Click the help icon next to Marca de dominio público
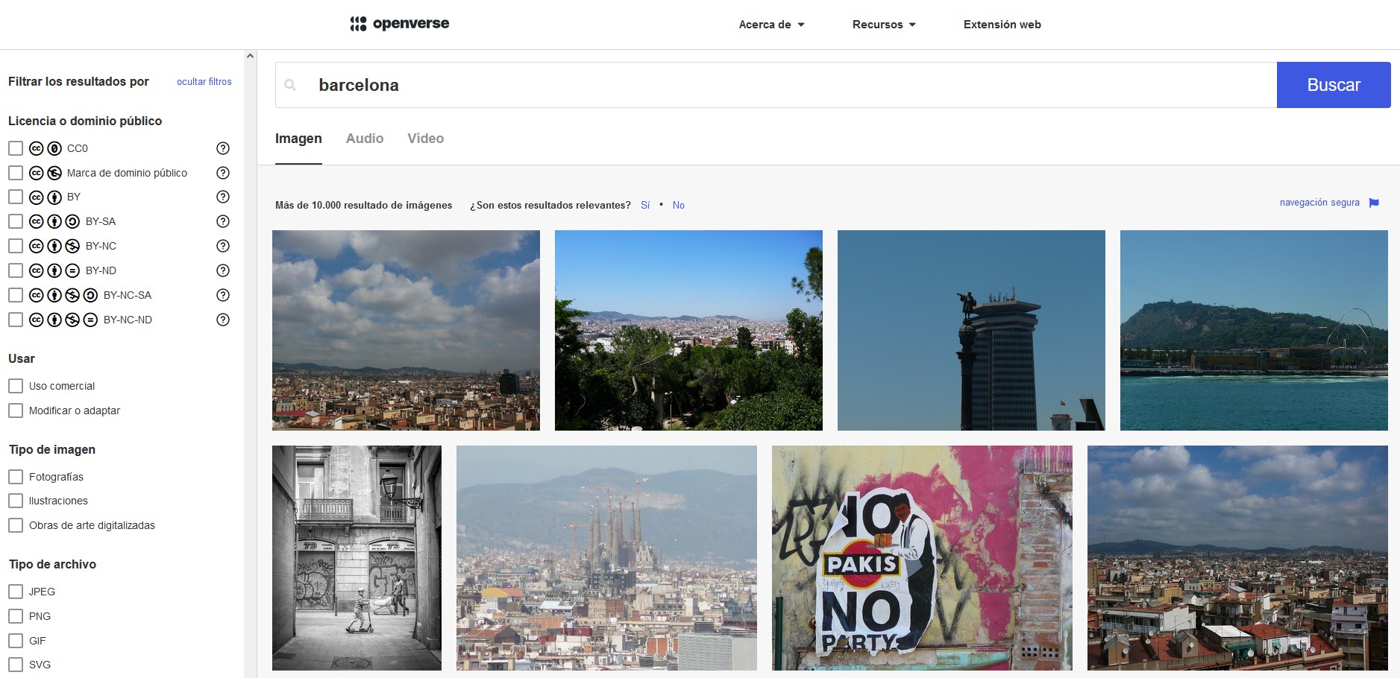 point(222,172)
